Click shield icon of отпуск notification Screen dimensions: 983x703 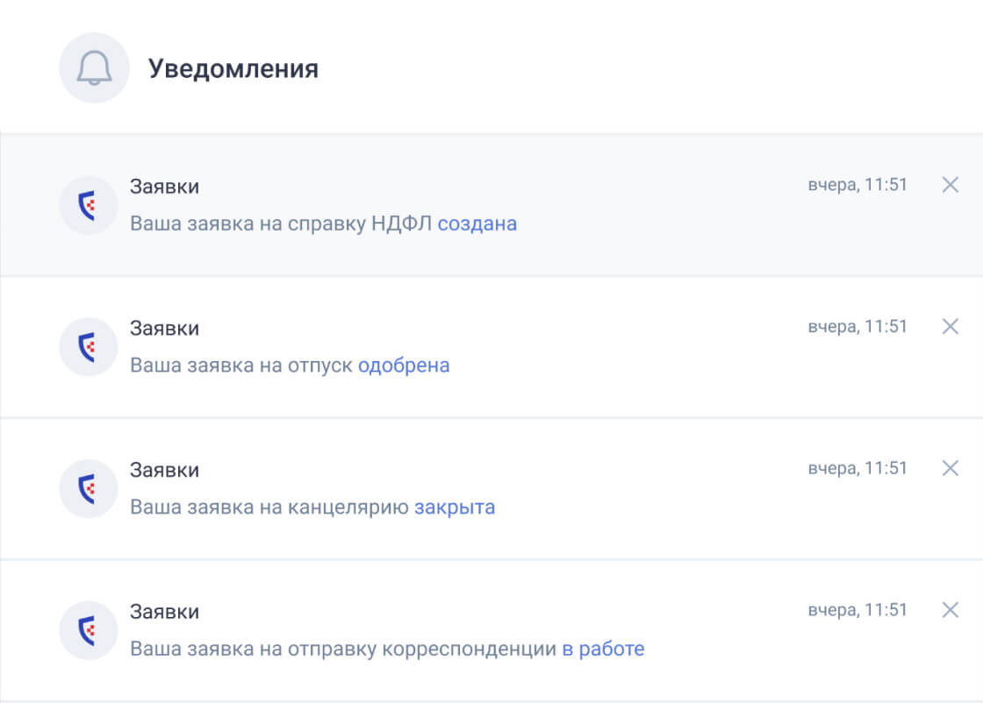[x=88, y=347]
